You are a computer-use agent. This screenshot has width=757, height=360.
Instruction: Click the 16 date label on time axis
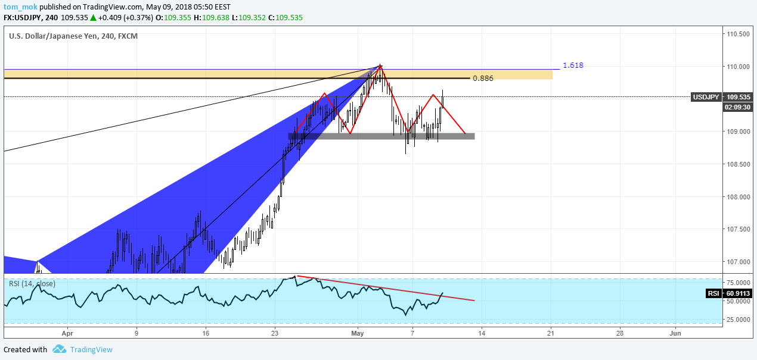click(x=205, y=332)
